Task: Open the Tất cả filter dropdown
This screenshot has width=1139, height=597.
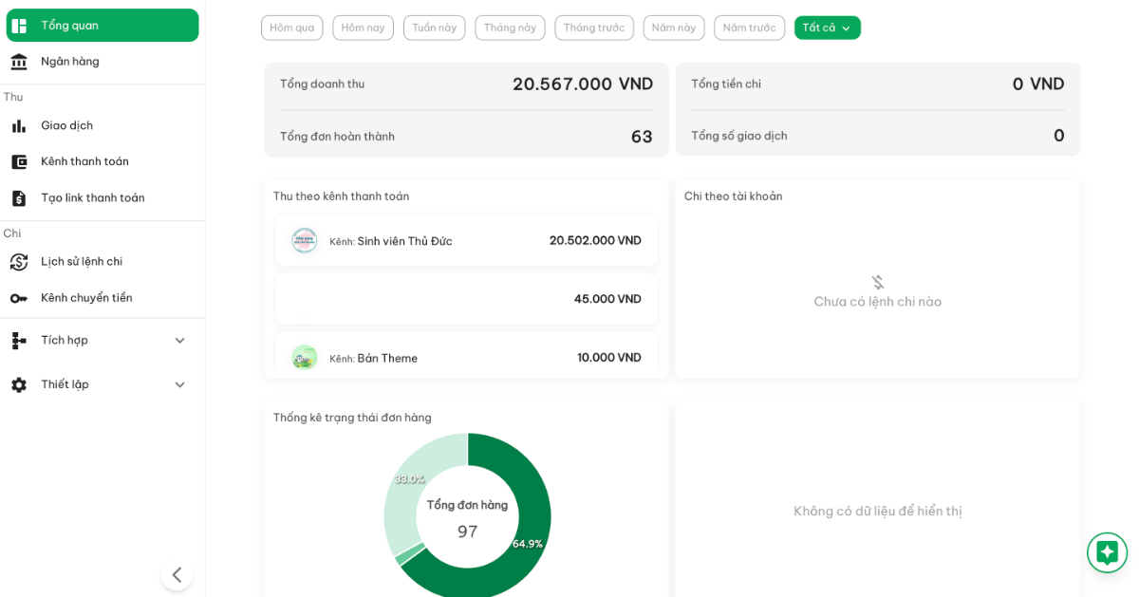Action: pos(827,28)
